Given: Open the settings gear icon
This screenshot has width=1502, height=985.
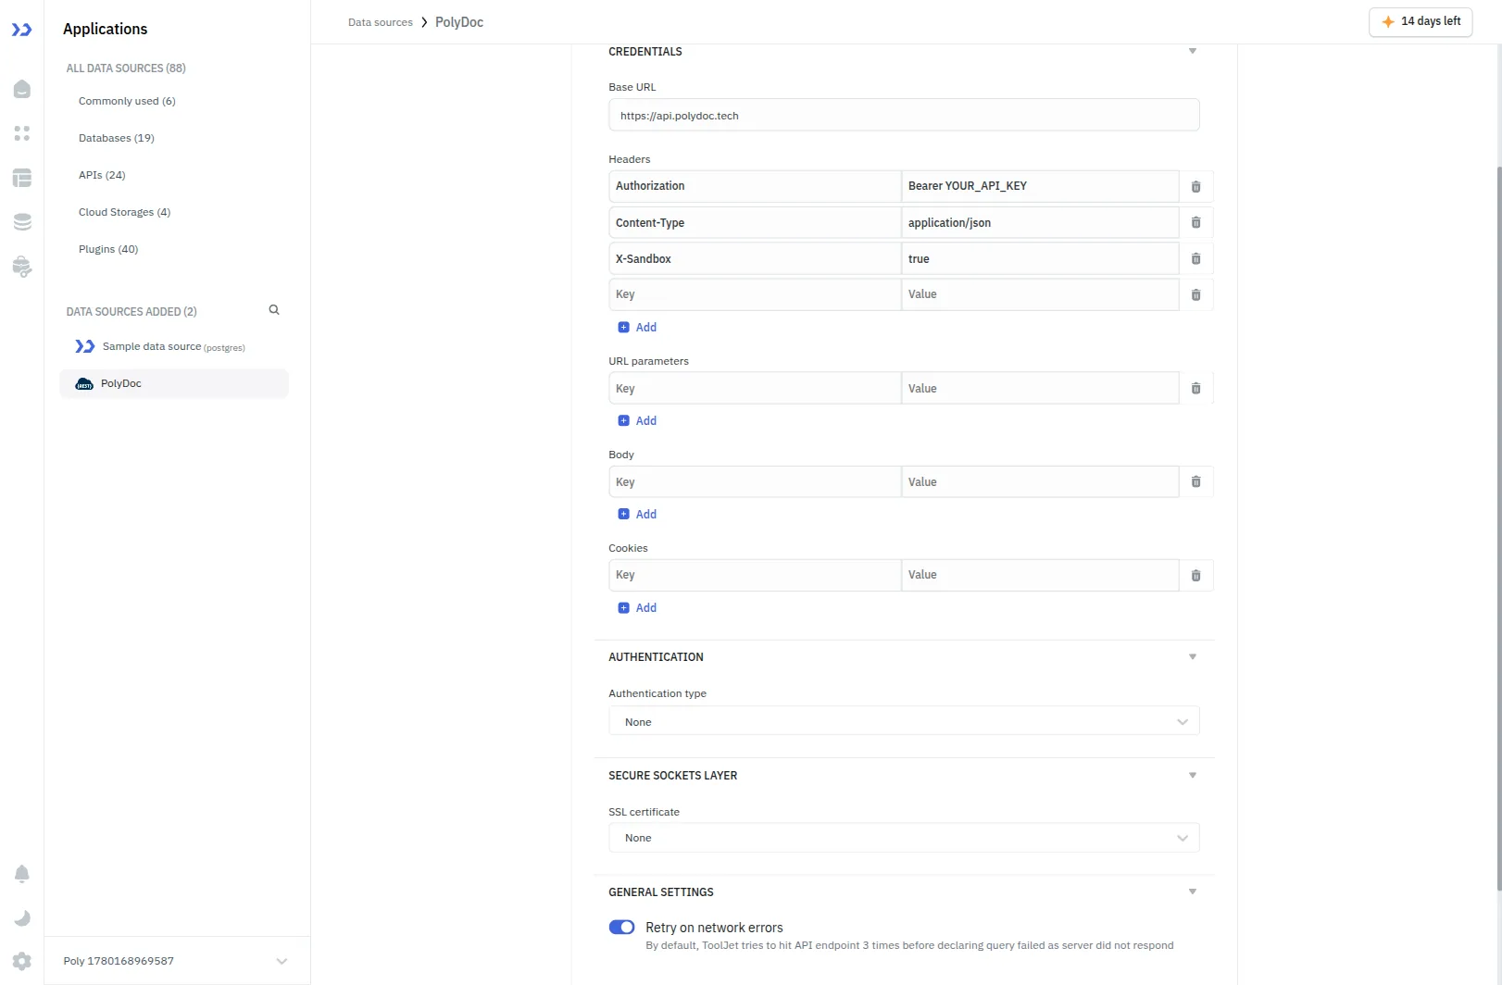Looking at the screenshot, I should coord(22,961).
